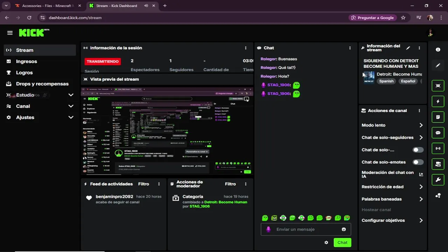Click the KICK beta logo
The height and width of the screenshot is (252, 448).
tap(34, 33)
